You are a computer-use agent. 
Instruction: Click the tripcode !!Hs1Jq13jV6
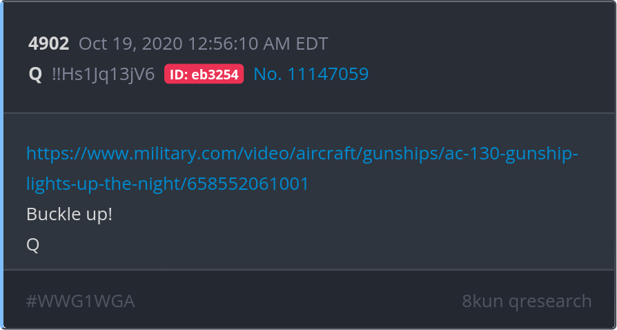coord(103,74)
